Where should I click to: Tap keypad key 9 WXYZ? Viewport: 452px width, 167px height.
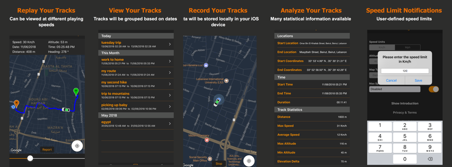click(x=430, y=148)
